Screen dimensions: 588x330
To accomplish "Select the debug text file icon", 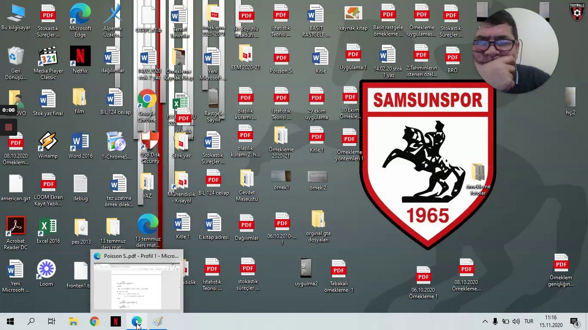I will tap(80, 188).
